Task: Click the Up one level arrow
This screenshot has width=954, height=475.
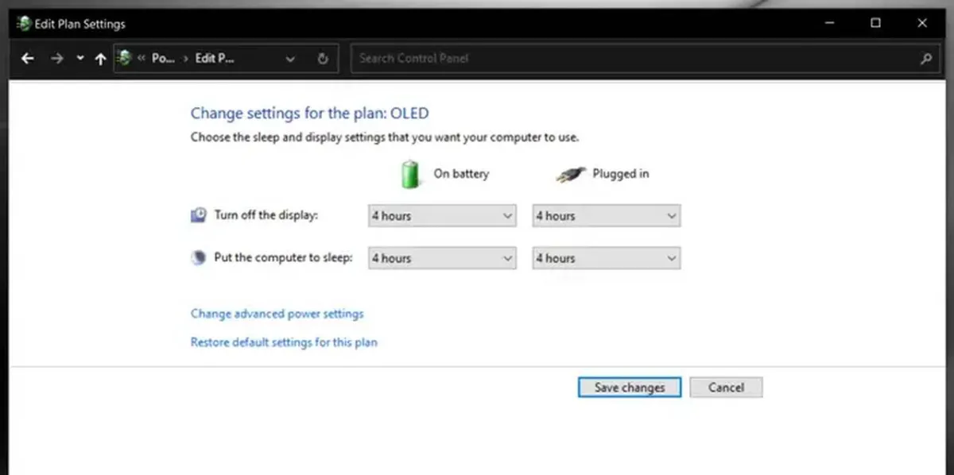Action: 100,59
